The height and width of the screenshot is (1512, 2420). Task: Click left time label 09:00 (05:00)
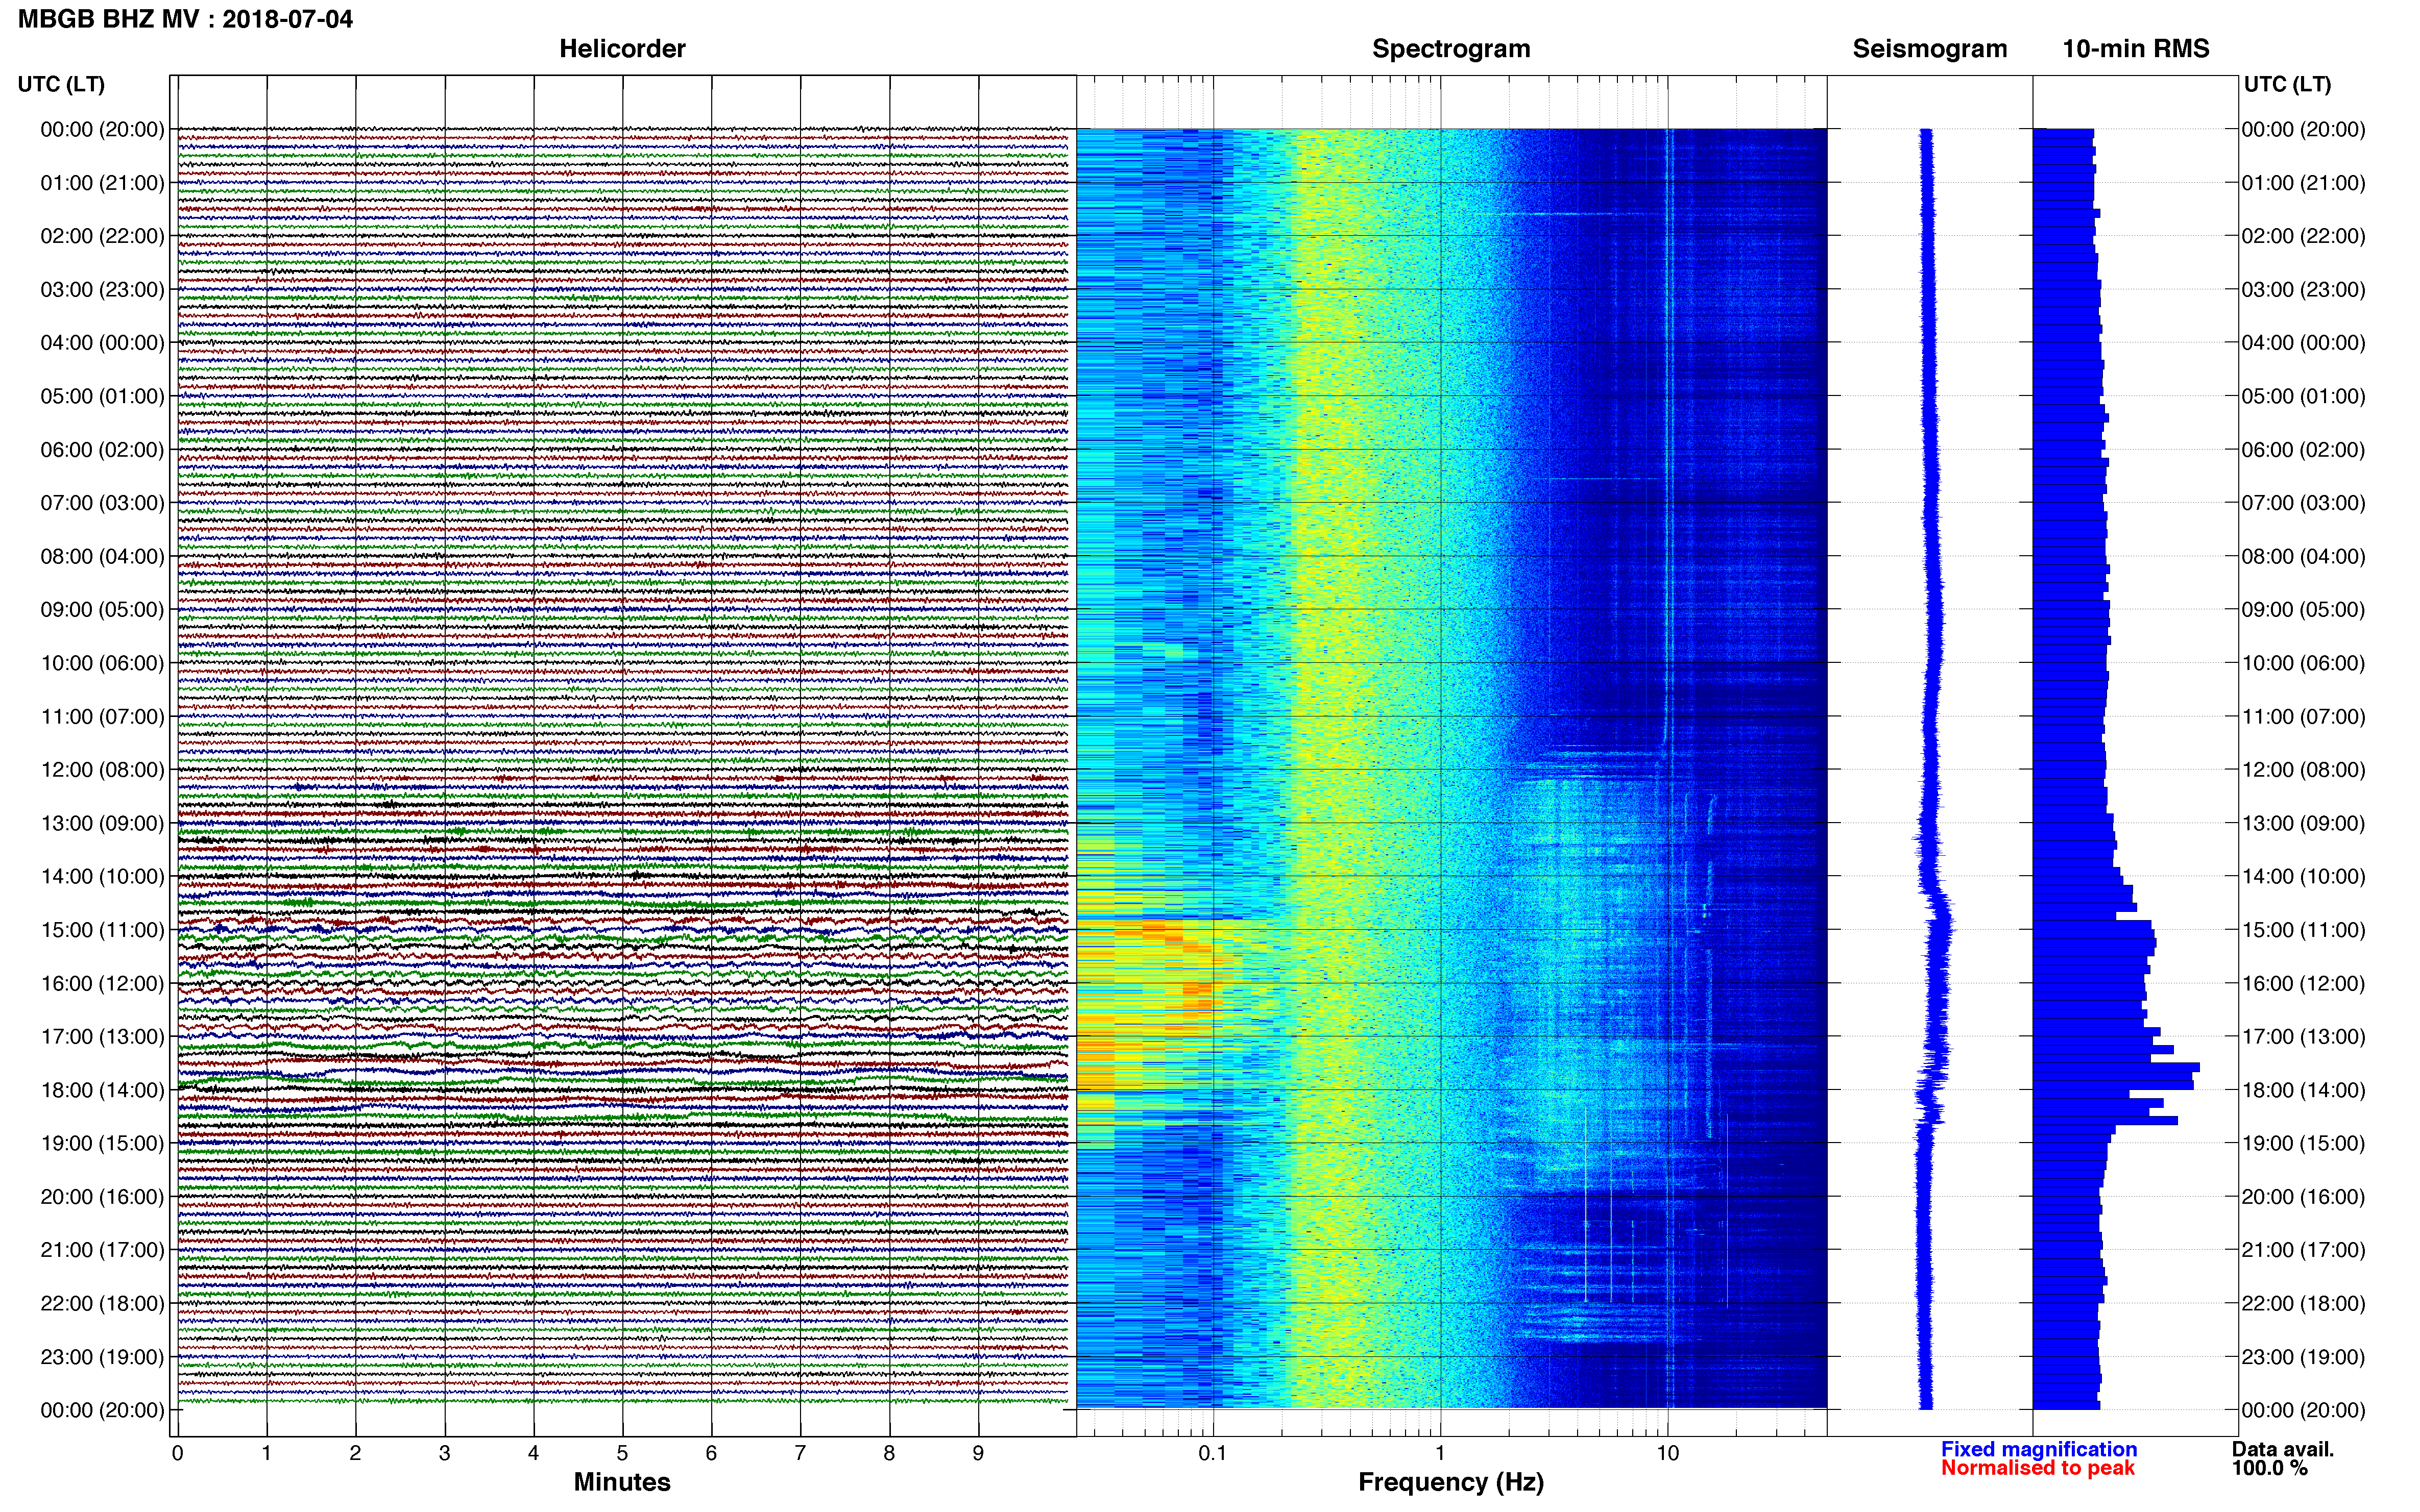[102, 610]
